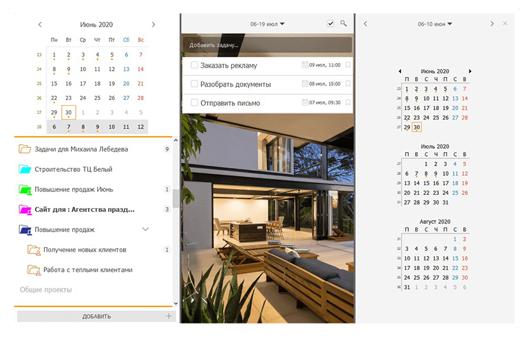
Task: Select week number 25 in left calendar
Action: [39, 83]
